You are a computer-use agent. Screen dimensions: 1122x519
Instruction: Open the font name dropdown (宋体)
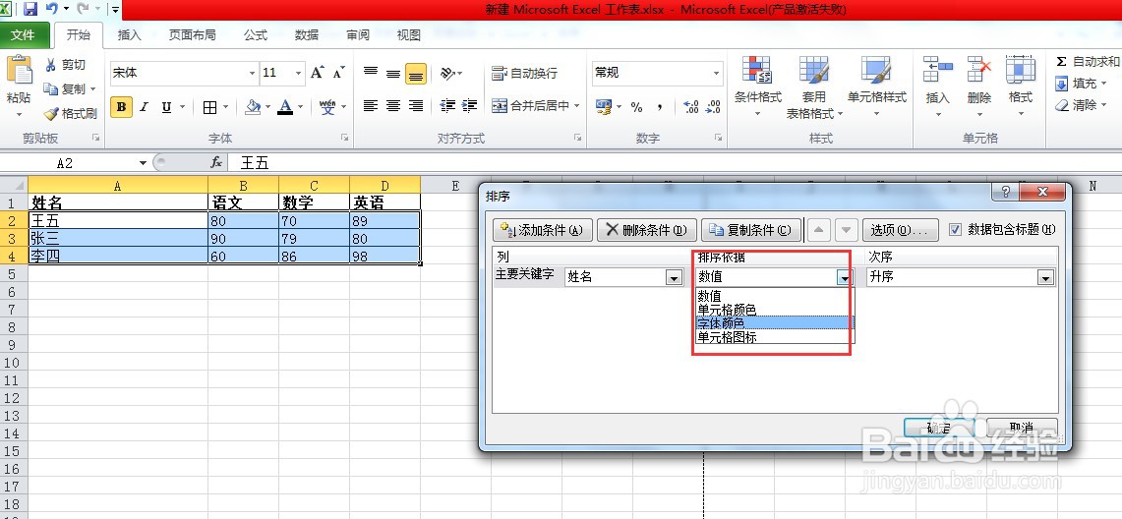tap(252, 73)
